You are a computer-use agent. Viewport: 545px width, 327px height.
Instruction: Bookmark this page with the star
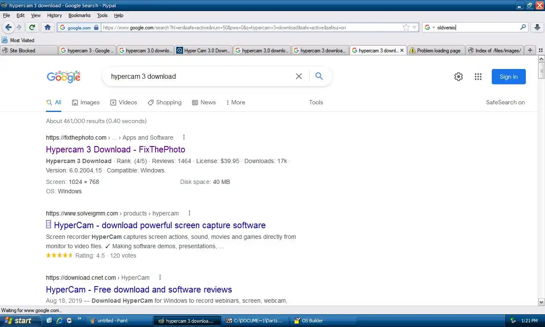406,27
